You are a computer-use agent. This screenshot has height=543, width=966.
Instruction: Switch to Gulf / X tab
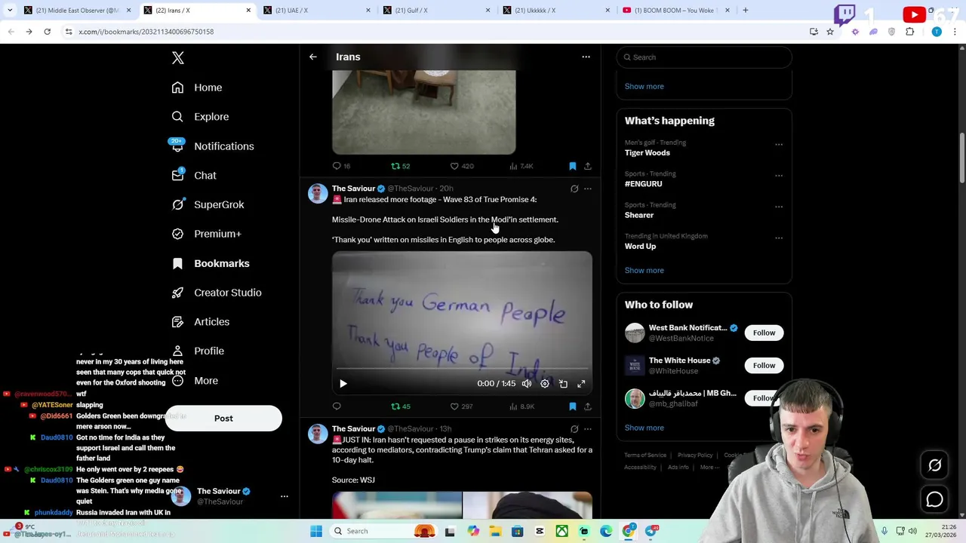pos(436,11)
